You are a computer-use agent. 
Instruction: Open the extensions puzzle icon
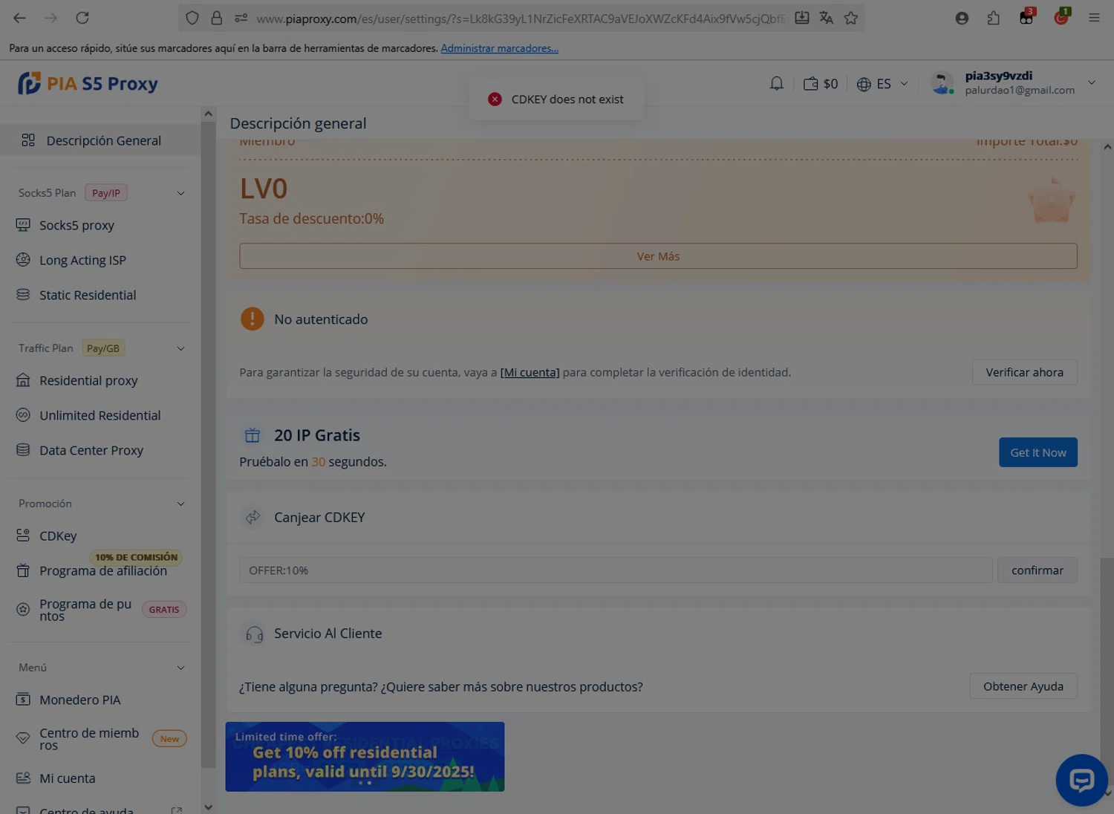(994, 18)
